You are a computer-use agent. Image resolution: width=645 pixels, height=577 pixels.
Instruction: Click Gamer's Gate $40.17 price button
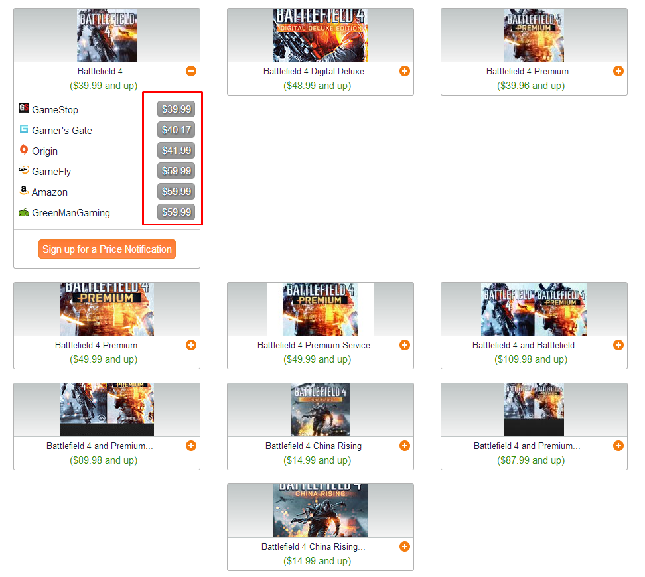pos(176,130)
